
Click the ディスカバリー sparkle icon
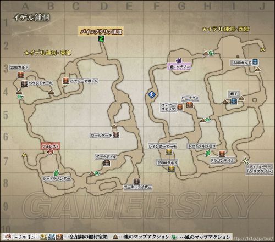pos(245,161)
